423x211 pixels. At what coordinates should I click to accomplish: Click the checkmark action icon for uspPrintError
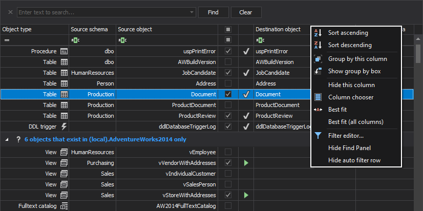[246, 51]
